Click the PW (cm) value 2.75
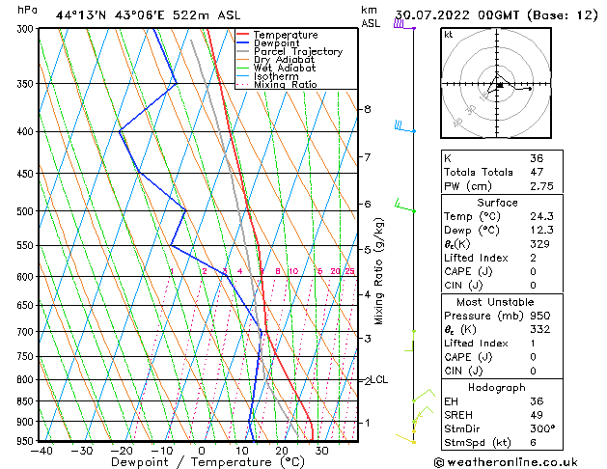The width and height of the screenshot is (607, 469). pos(541,186)
